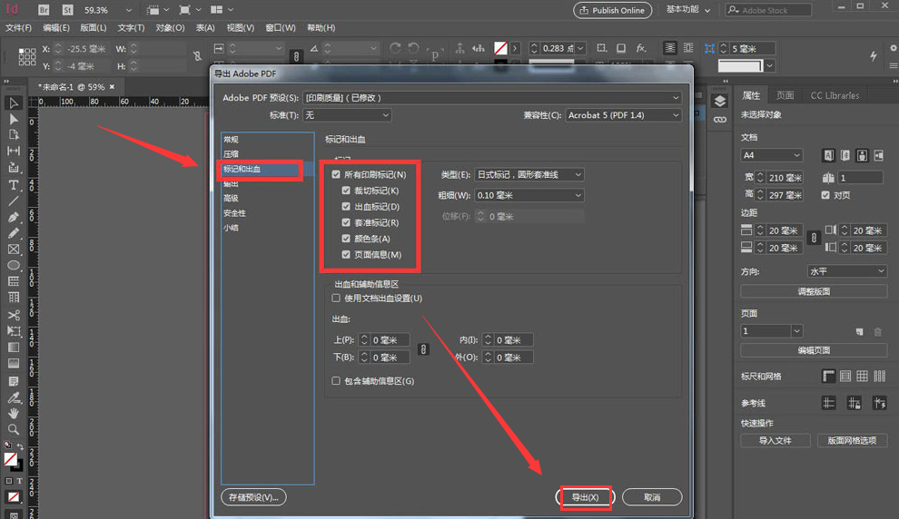
Task: Enable 包含辅助信息区(G) checkbox
Action: pos(336,381)
